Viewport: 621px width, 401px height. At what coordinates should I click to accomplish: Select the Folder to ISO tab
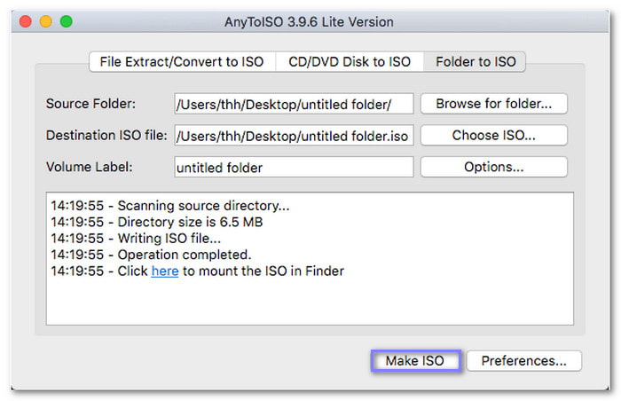(475, 62)
